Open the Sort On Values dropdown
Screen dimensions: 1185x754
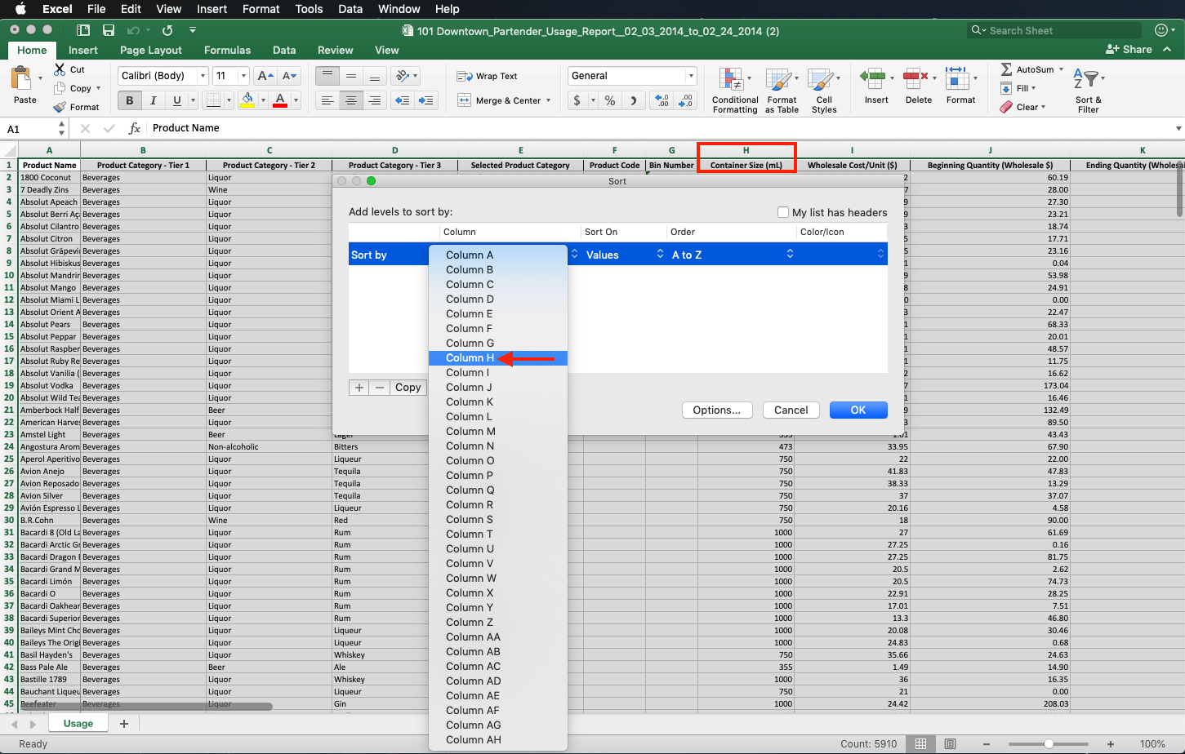[624, 255]
